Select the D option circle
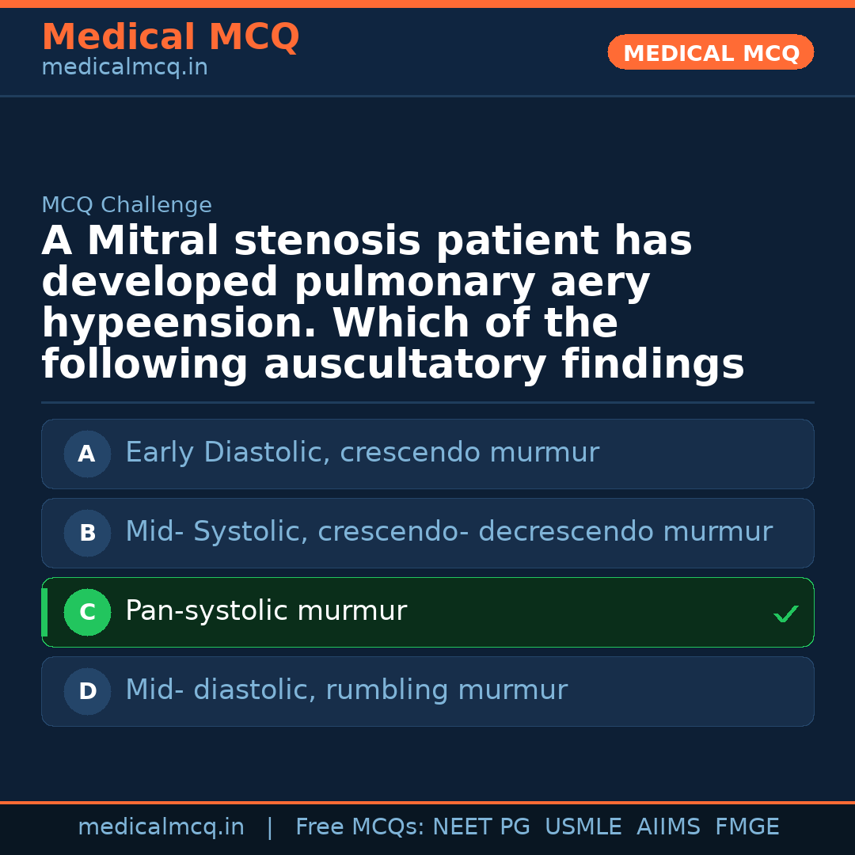Screen dimensions: 855x855 pyautogui.click(x=87, y=692)
